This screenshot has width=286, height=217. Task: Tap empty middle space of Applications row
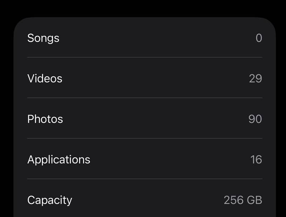161,159
